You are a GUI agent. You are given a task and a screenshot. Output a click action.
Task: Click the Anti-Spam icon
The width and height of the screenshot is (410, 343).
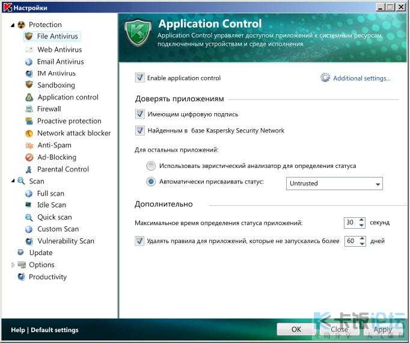click(29, 145)
